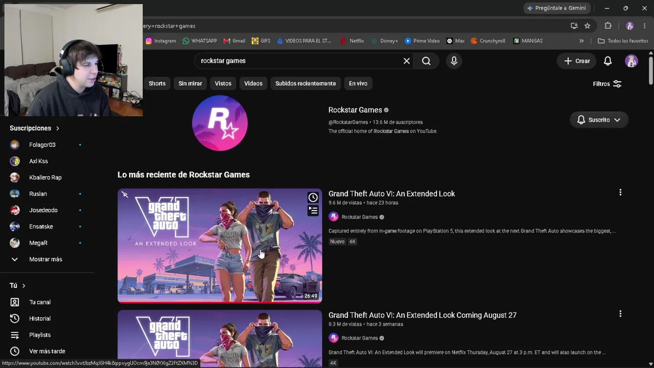Open the Chrome profile avatar
The image size is (654, 368).
point(630,26)
